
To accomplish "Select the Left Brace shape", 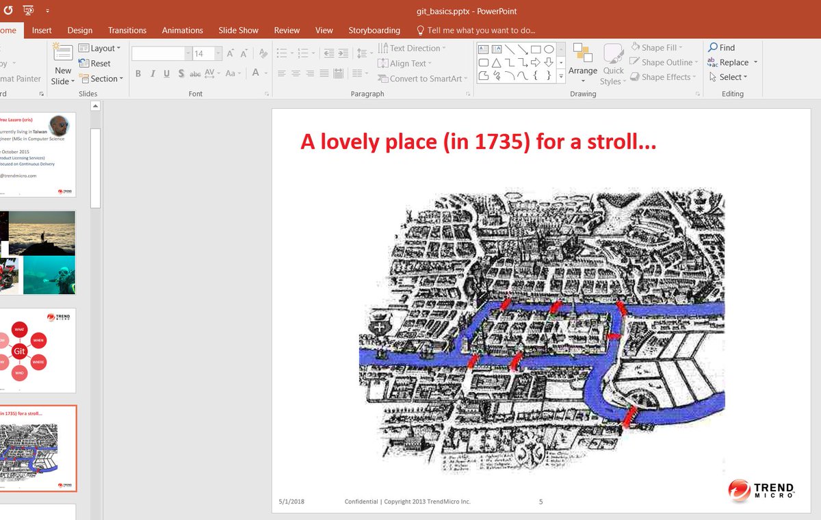I will 536,75.
